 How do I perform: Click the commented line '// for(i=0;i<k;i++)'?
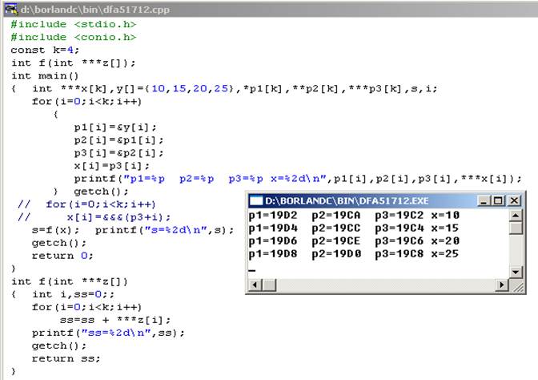click(86, 204)
